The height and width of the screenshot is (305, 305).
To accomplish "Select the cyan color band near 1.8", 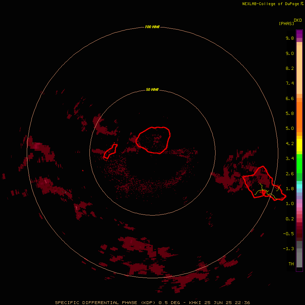I will pyautogui.click(x=299, y=186).
